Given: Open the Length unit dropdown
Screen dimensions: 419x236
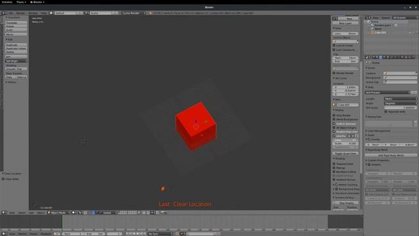Looking at the screenshot, I should pyautogui.click(x=401, y=99).
